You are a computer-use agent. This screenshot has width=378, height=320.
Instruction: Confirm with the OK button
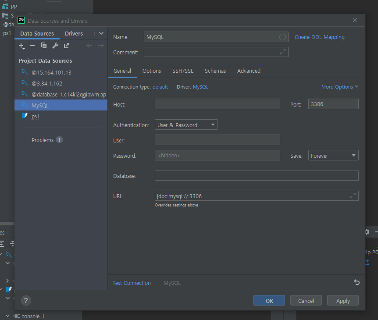[x=269, y=300]
